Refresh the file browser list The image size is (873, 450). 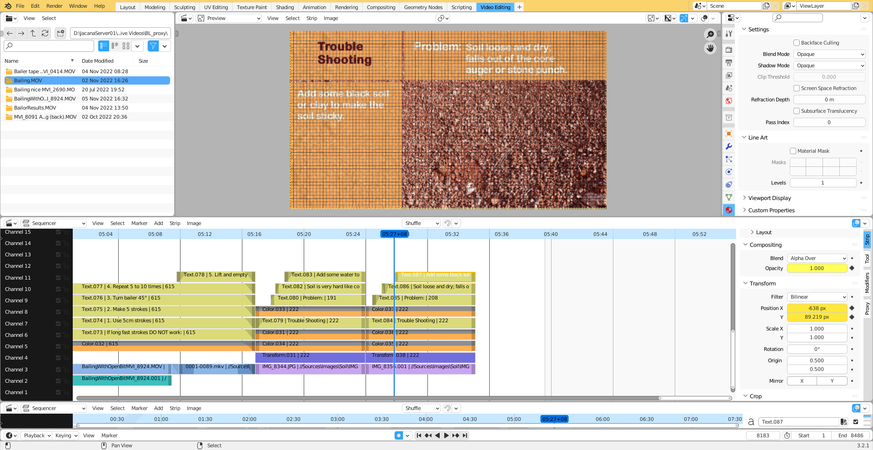(45, 33)
